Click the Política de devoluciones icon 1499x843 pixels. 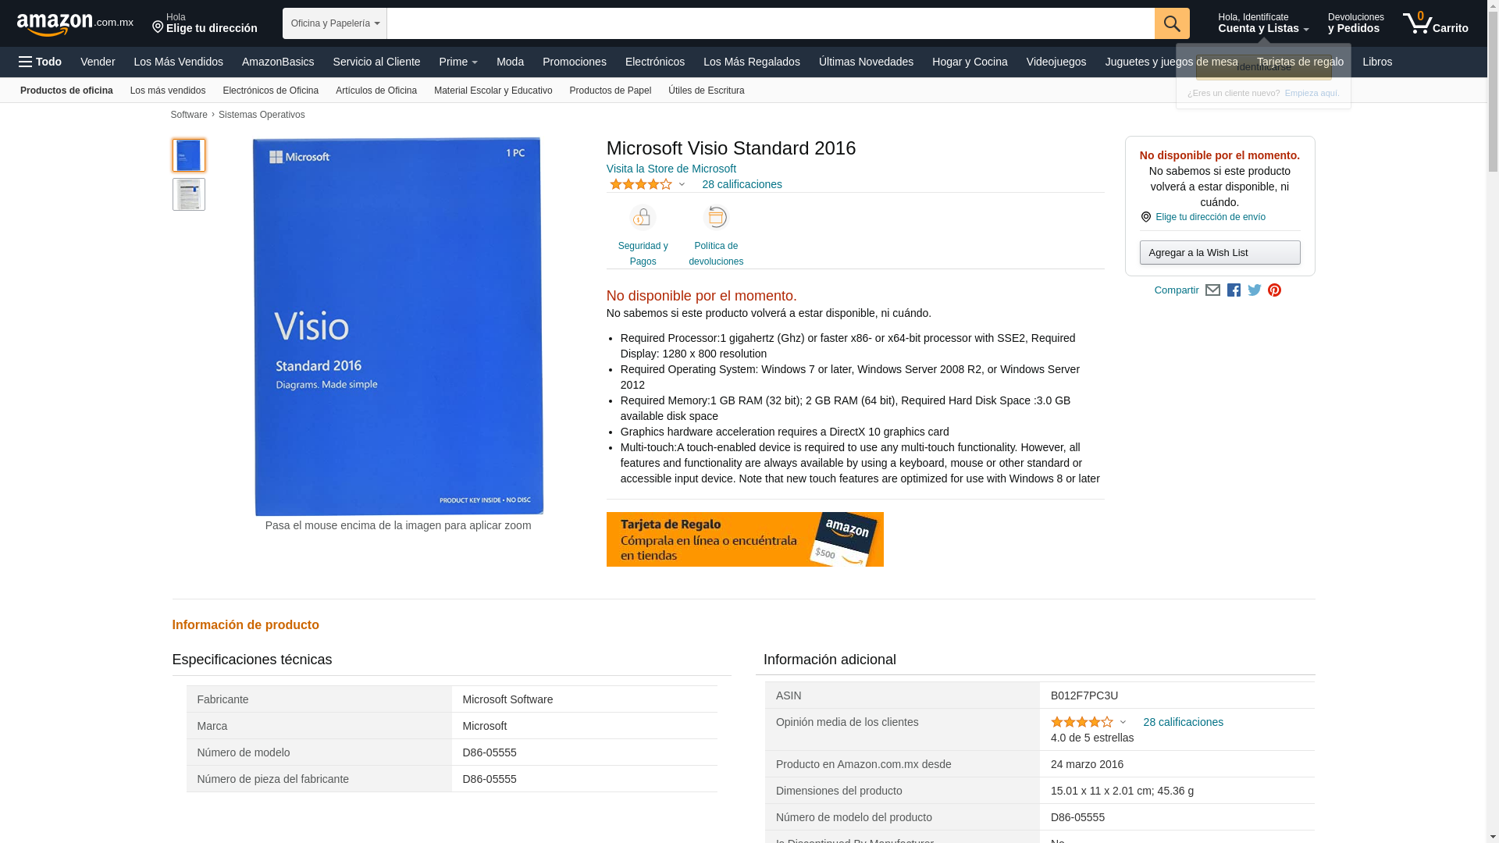(715, 218)
